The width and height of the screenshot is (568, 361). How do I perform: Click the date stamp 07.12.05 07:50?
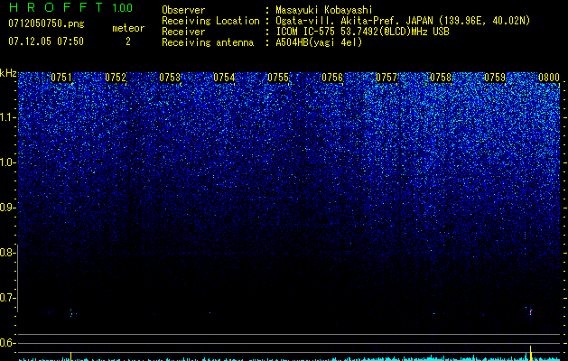click(x=46, y=42)
